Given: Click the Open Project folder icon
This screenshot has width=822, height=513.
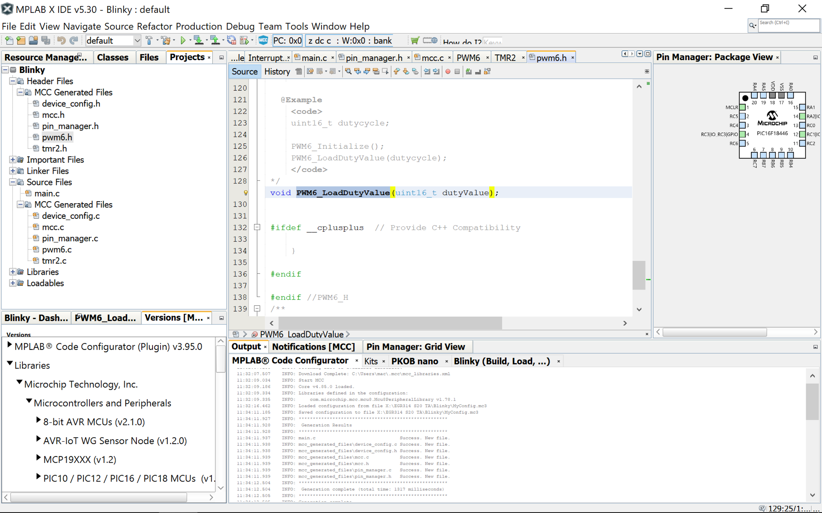Looking at the screenshot, I should [33, 40].
